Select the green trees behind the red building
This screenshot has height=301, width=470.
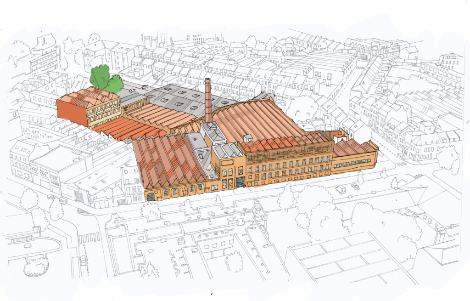[x=105, y=79]
